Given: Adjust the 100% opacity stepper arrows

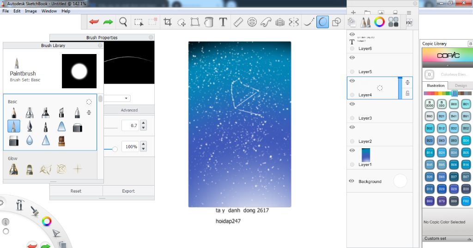Looking at the screenshot, I should coord(144,146).
